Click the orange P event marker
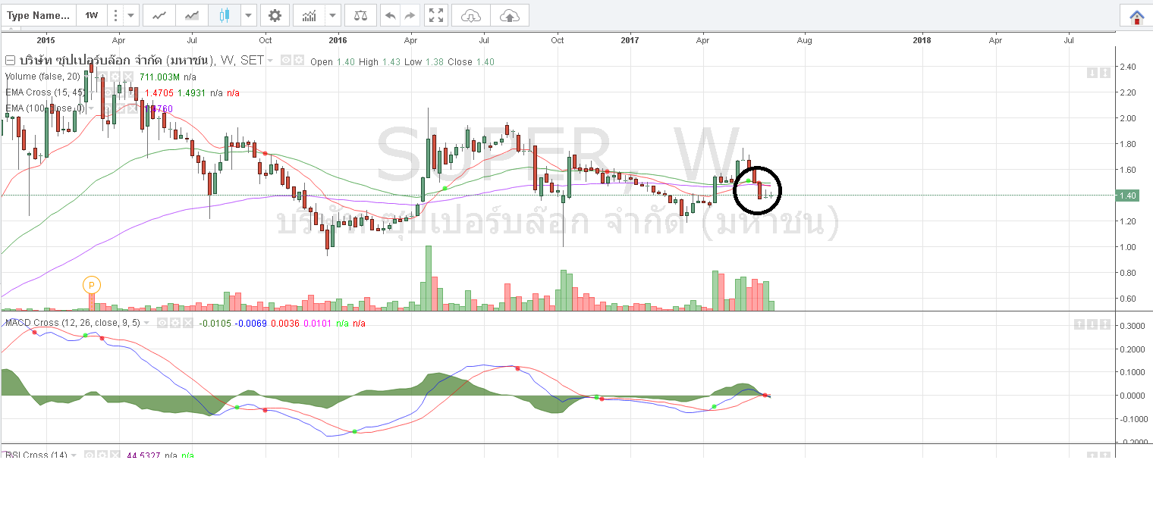Image resolution: width=1153 pixels, height=532 pixels. (91, 285)
